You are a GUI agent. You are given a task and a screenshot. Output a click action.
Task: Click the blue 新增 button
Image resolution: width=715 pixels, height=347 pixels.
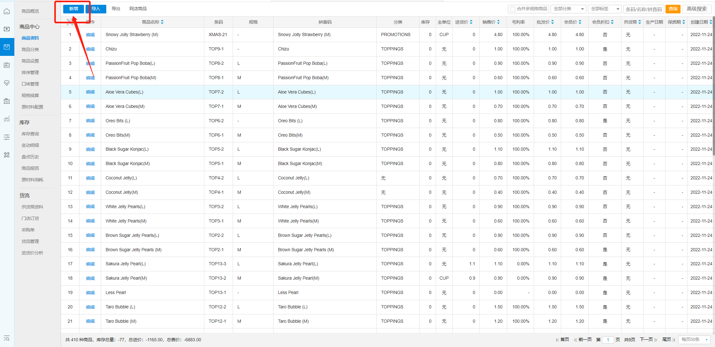(73, 9)
